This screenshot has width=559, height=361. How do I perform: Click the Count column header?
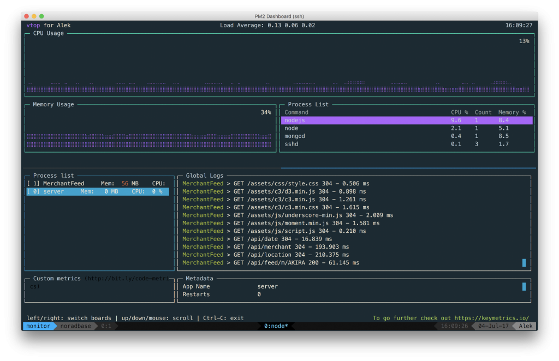point(483,112)
